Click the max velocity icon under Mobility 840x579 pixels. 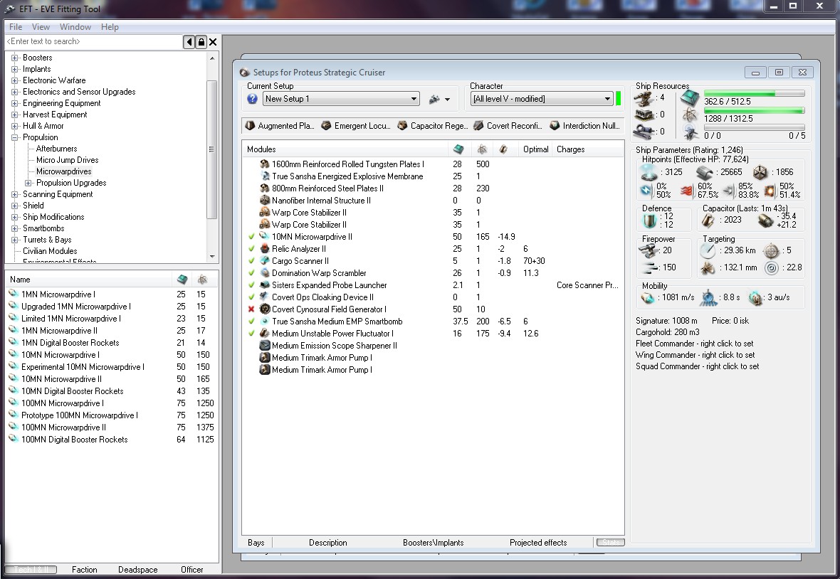649,297
